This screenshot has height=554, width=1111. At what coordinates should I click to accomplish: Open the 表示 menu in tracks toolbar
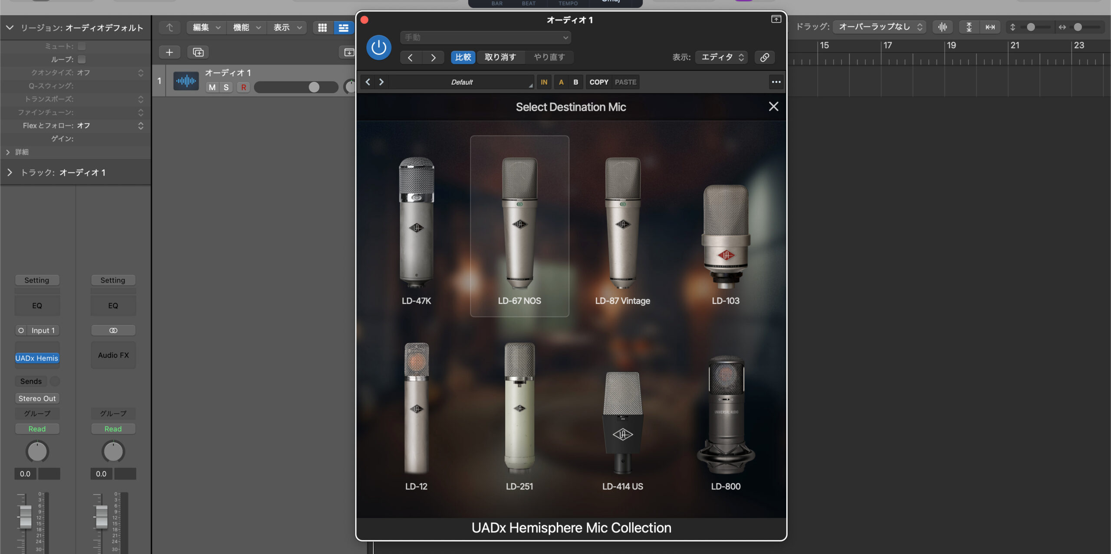pyautogui.click(x=287, y=28)
